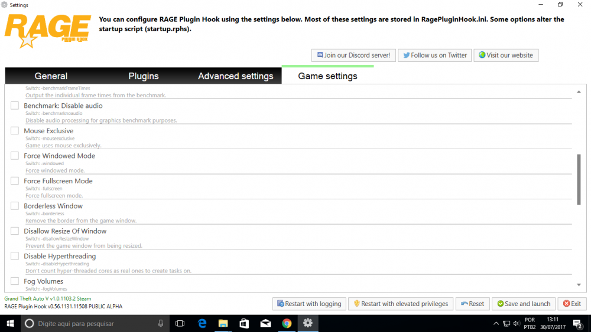This screenshot has width=591, height=332.
Task: Click Save and launch button
Action: (x=524, y=304)
